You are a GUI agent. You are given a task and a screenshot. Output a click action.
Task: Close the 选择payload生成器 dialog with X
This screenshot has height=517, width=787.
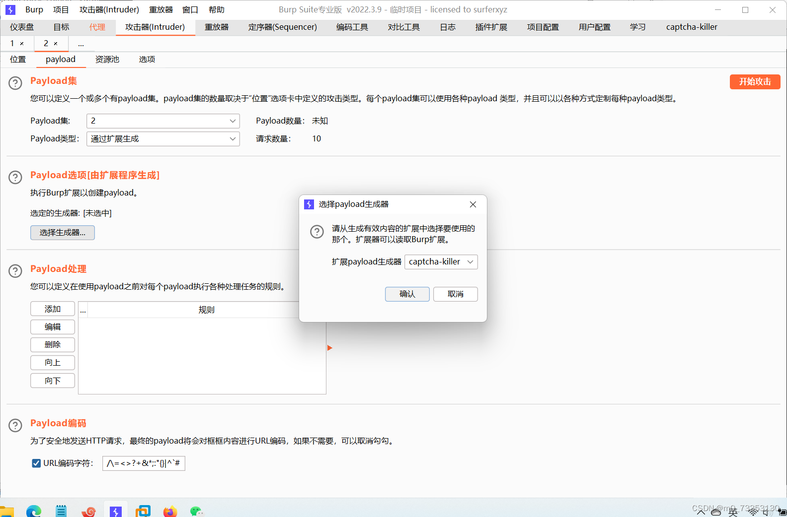pos(473,204)
